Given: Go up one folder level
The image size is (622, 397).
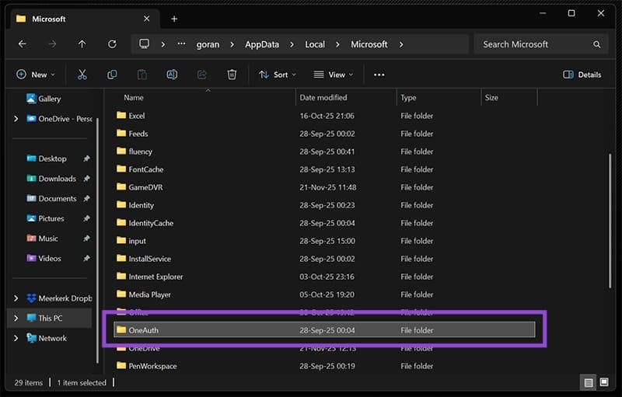Looking at the screenshot, I should click(82, 44).
